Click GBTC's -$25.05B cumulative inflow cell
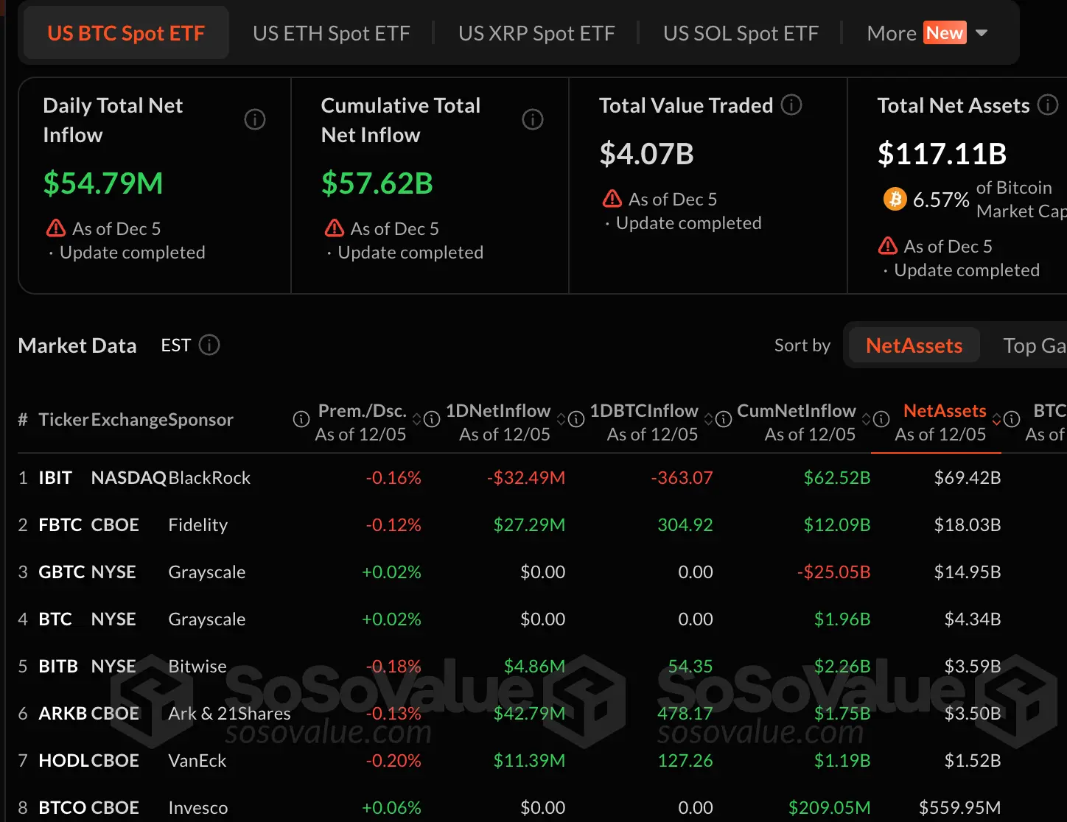 click(x=834, y=572)
